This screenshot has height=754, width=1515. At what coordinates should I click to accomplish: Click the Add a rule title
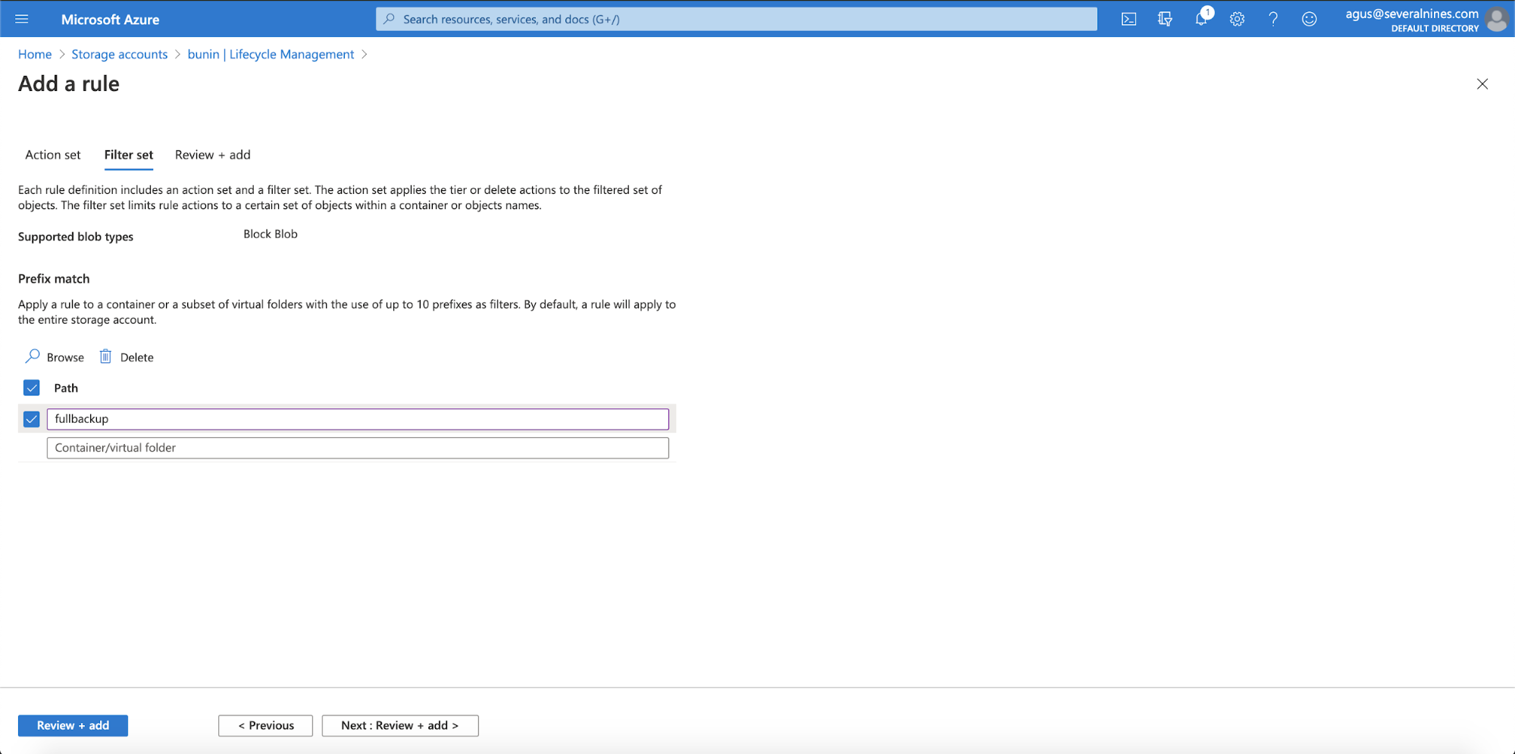pos(69,83)
